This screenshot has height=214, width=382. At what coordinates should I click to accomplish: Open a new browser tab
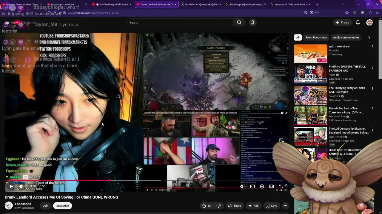pos(317,4)
